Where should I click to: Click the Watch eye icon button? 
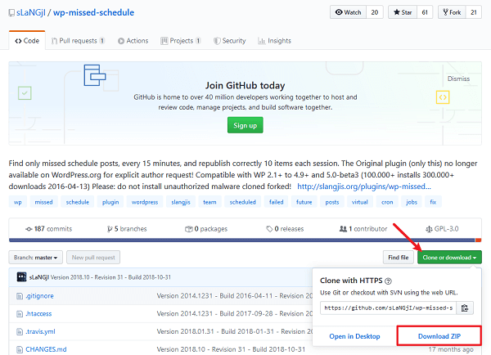click(x=348, y=12)
